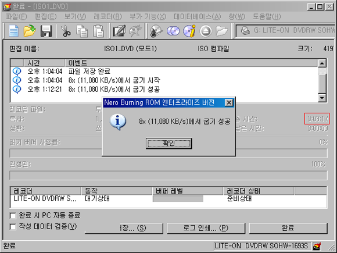This screenshot has width=337, height=253.
Task: Start burning with the burn disc icon
Action: (x=156, y=31)
